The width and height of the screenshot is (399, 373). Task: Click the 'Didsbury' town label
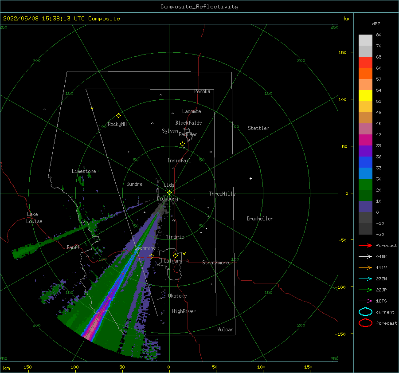(x=168, y=199)
